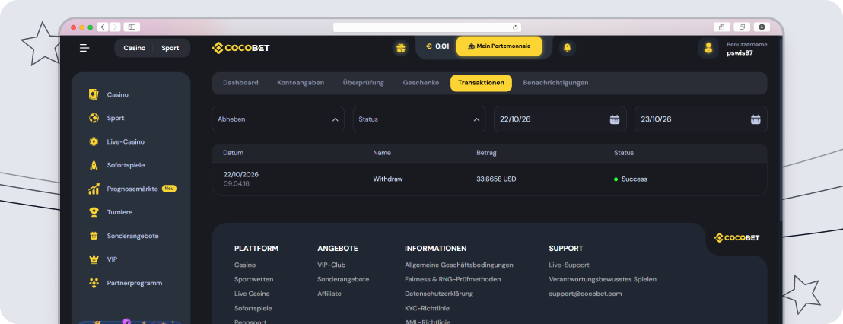
Task: Open Sonderangebote footer link under Angebote
Action: 343,279
